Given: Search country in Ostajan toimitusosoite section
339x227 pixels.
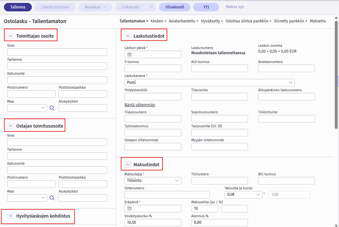Looking at the screenshot, I should [x=52, y=198].
